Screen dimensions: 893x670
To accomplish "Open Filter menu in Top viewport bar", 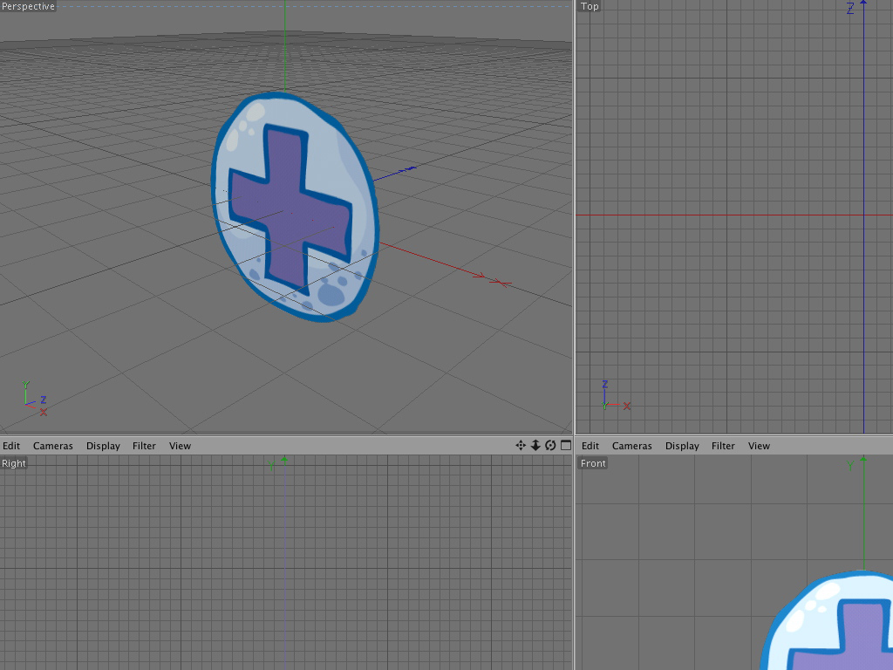I will pos(723,446).
